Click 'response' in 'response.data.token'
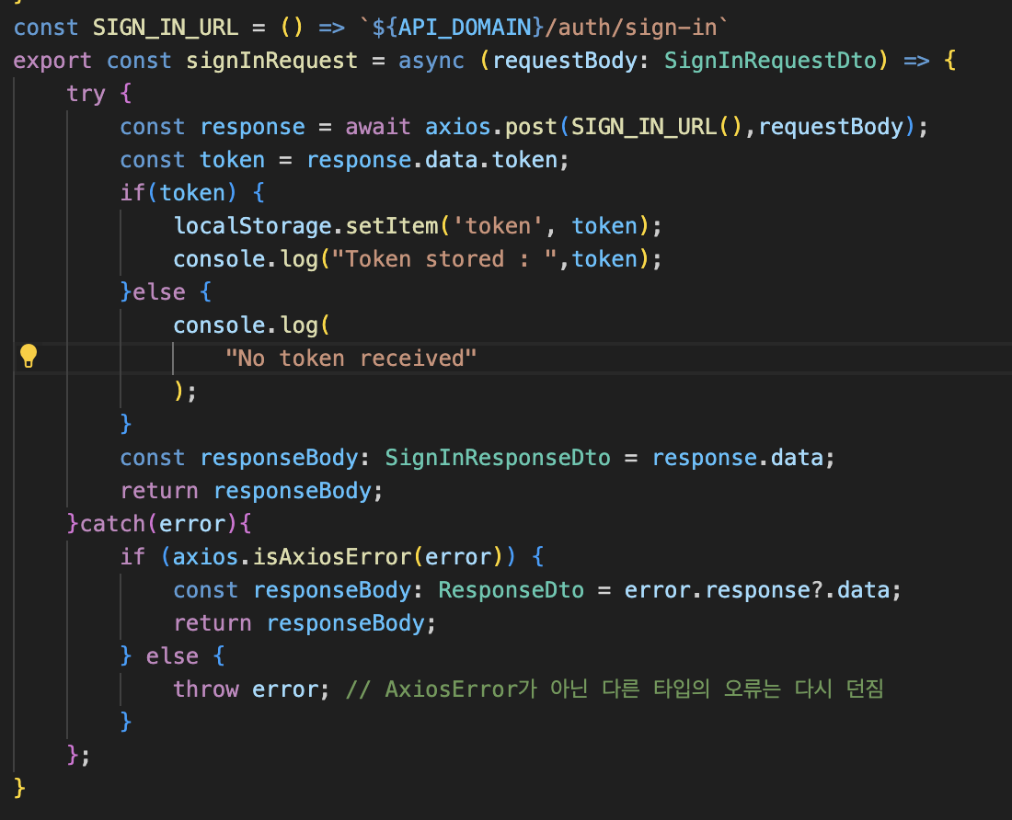1012x820 pixels. (359, 160)
